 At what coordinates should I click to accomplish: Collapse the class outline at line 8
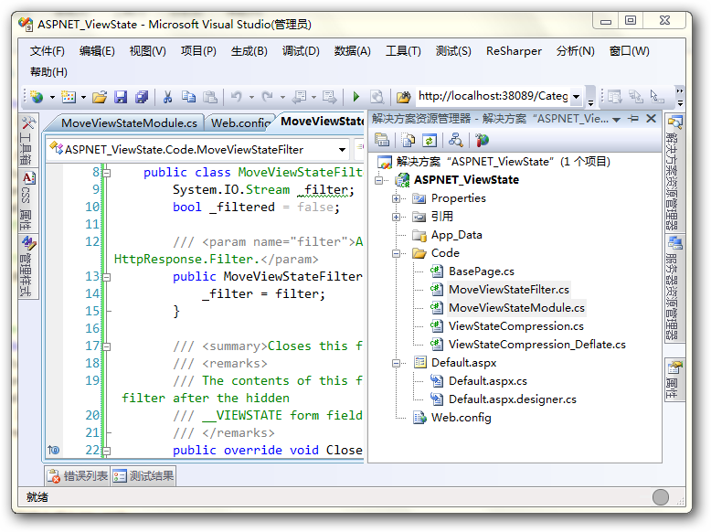[107, 173]
